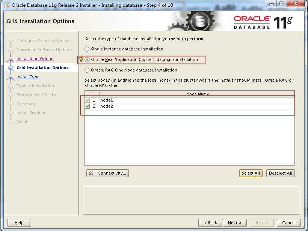Close the Oracle installer window
308x231 pixels.
pyautogui.click(x=296, y=4)
